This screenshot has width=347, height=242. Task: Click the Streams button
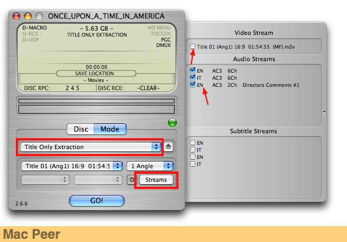pyautogui.click(x=156, y=180)
